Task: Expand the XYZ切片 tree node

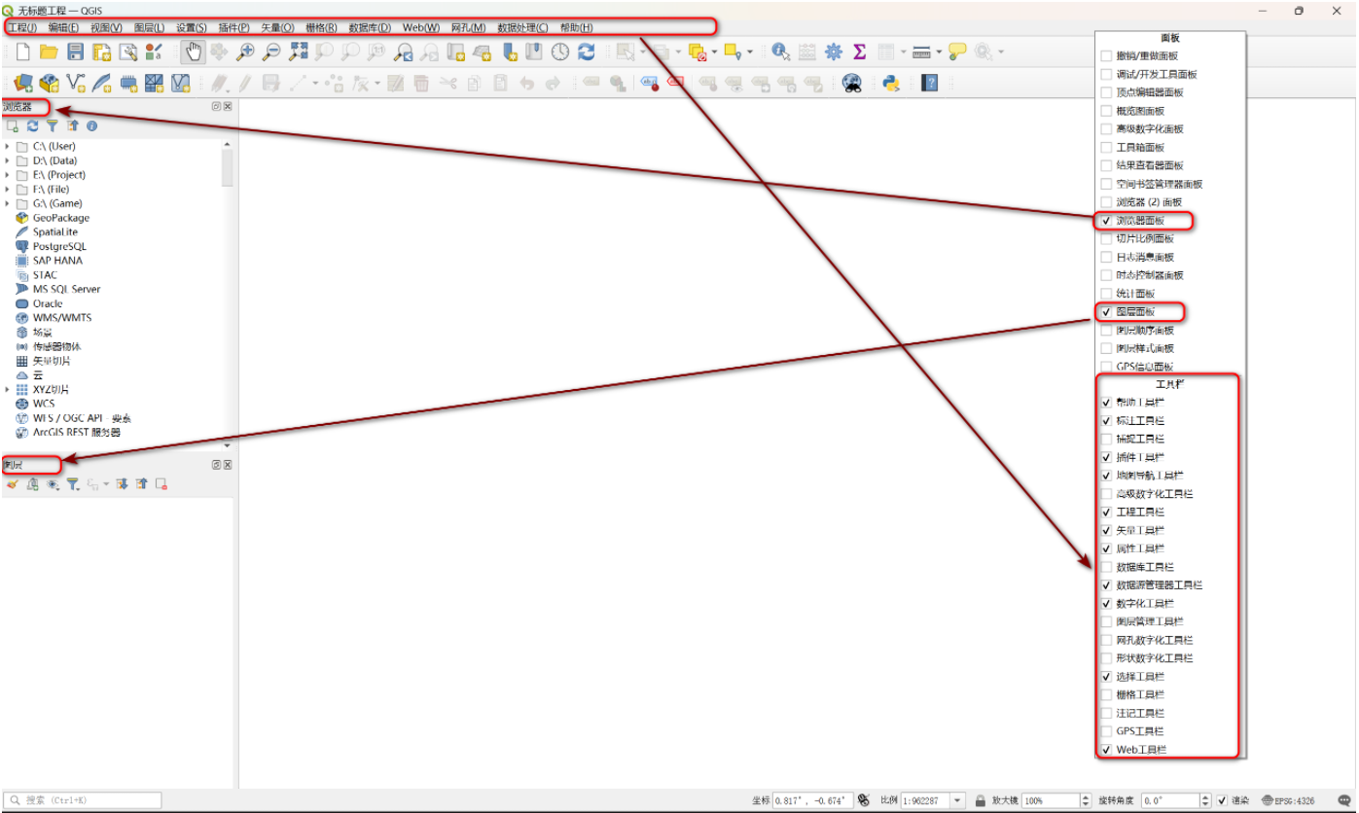Action: (x=8, y=389)
